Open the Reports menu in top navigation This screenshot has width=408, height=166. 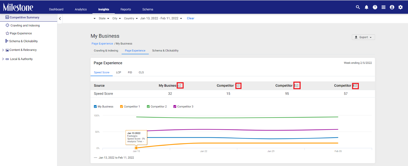(126, 9)
